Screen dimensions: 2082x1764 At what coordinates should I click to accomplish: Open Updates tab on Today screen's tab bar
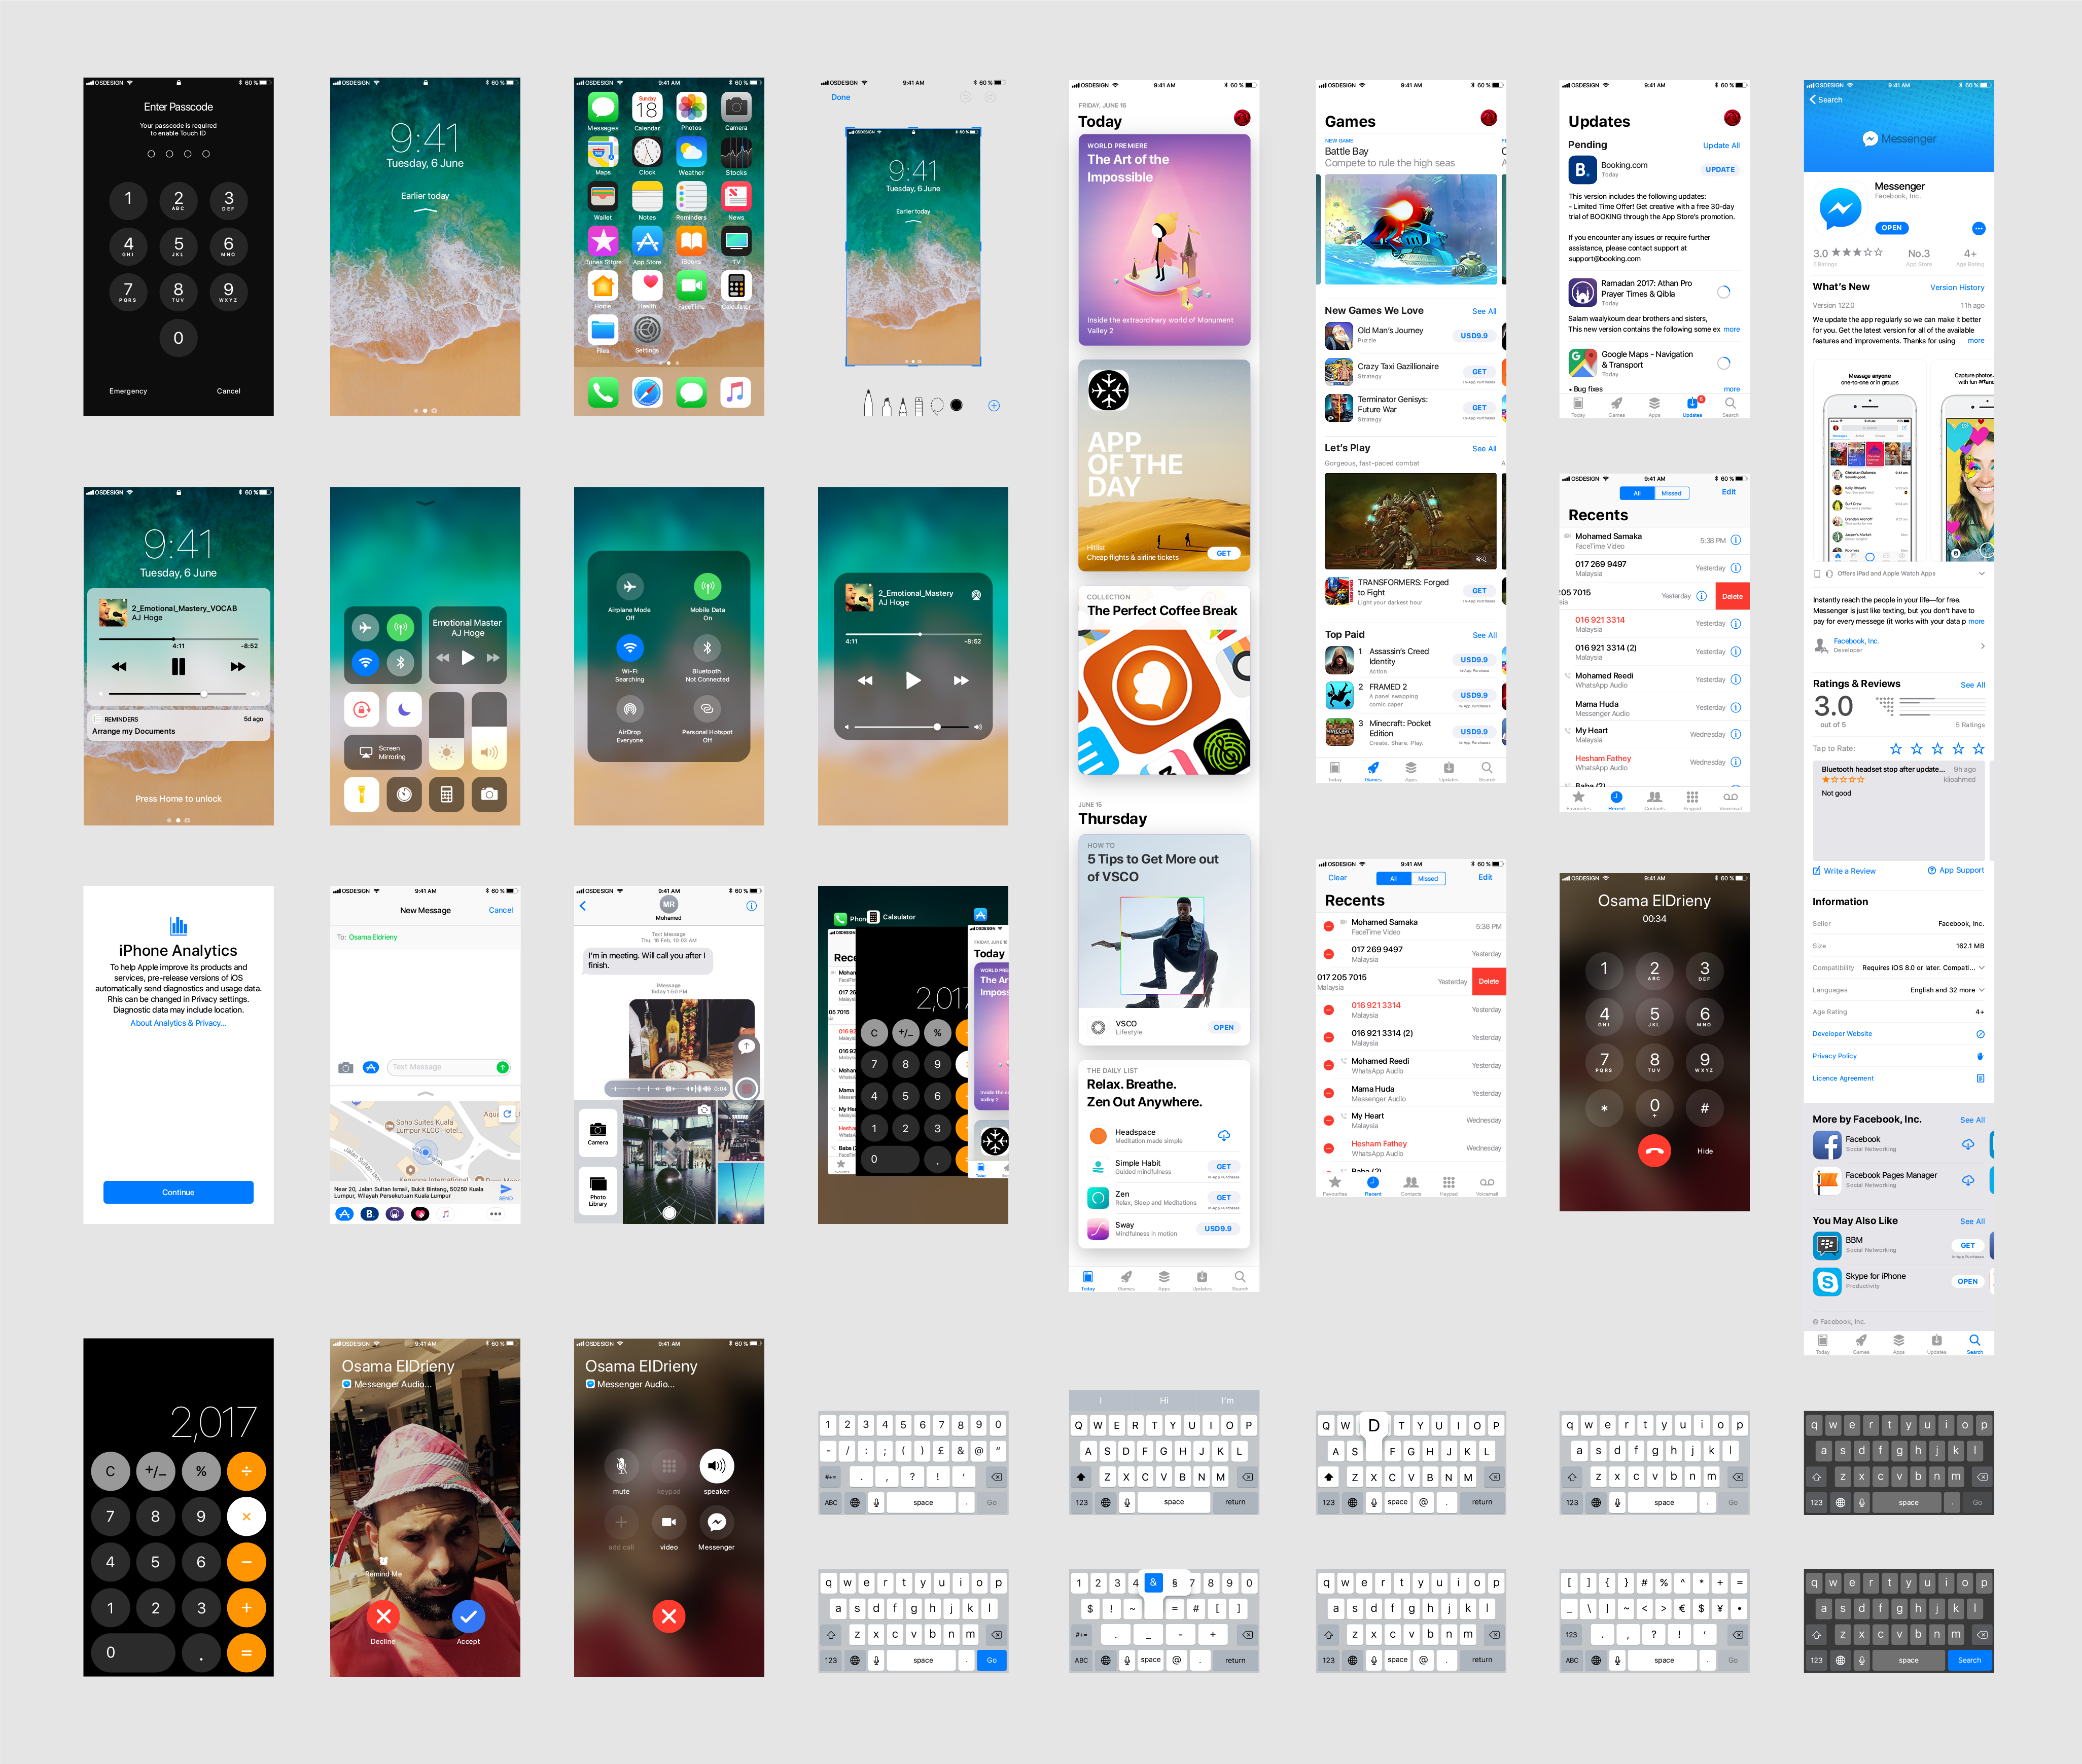[1202, 1279]
